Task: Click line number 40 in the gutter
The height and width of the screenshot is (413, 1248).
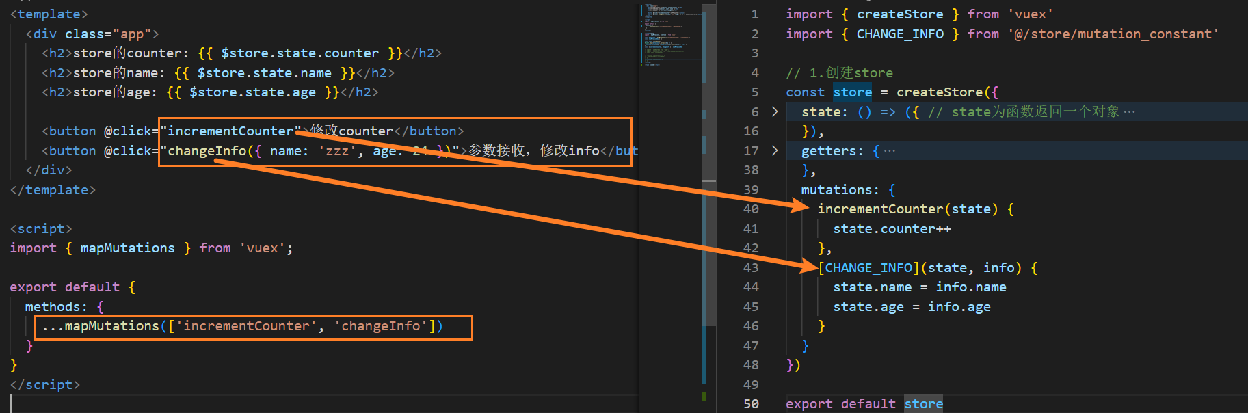Action: 751,209
